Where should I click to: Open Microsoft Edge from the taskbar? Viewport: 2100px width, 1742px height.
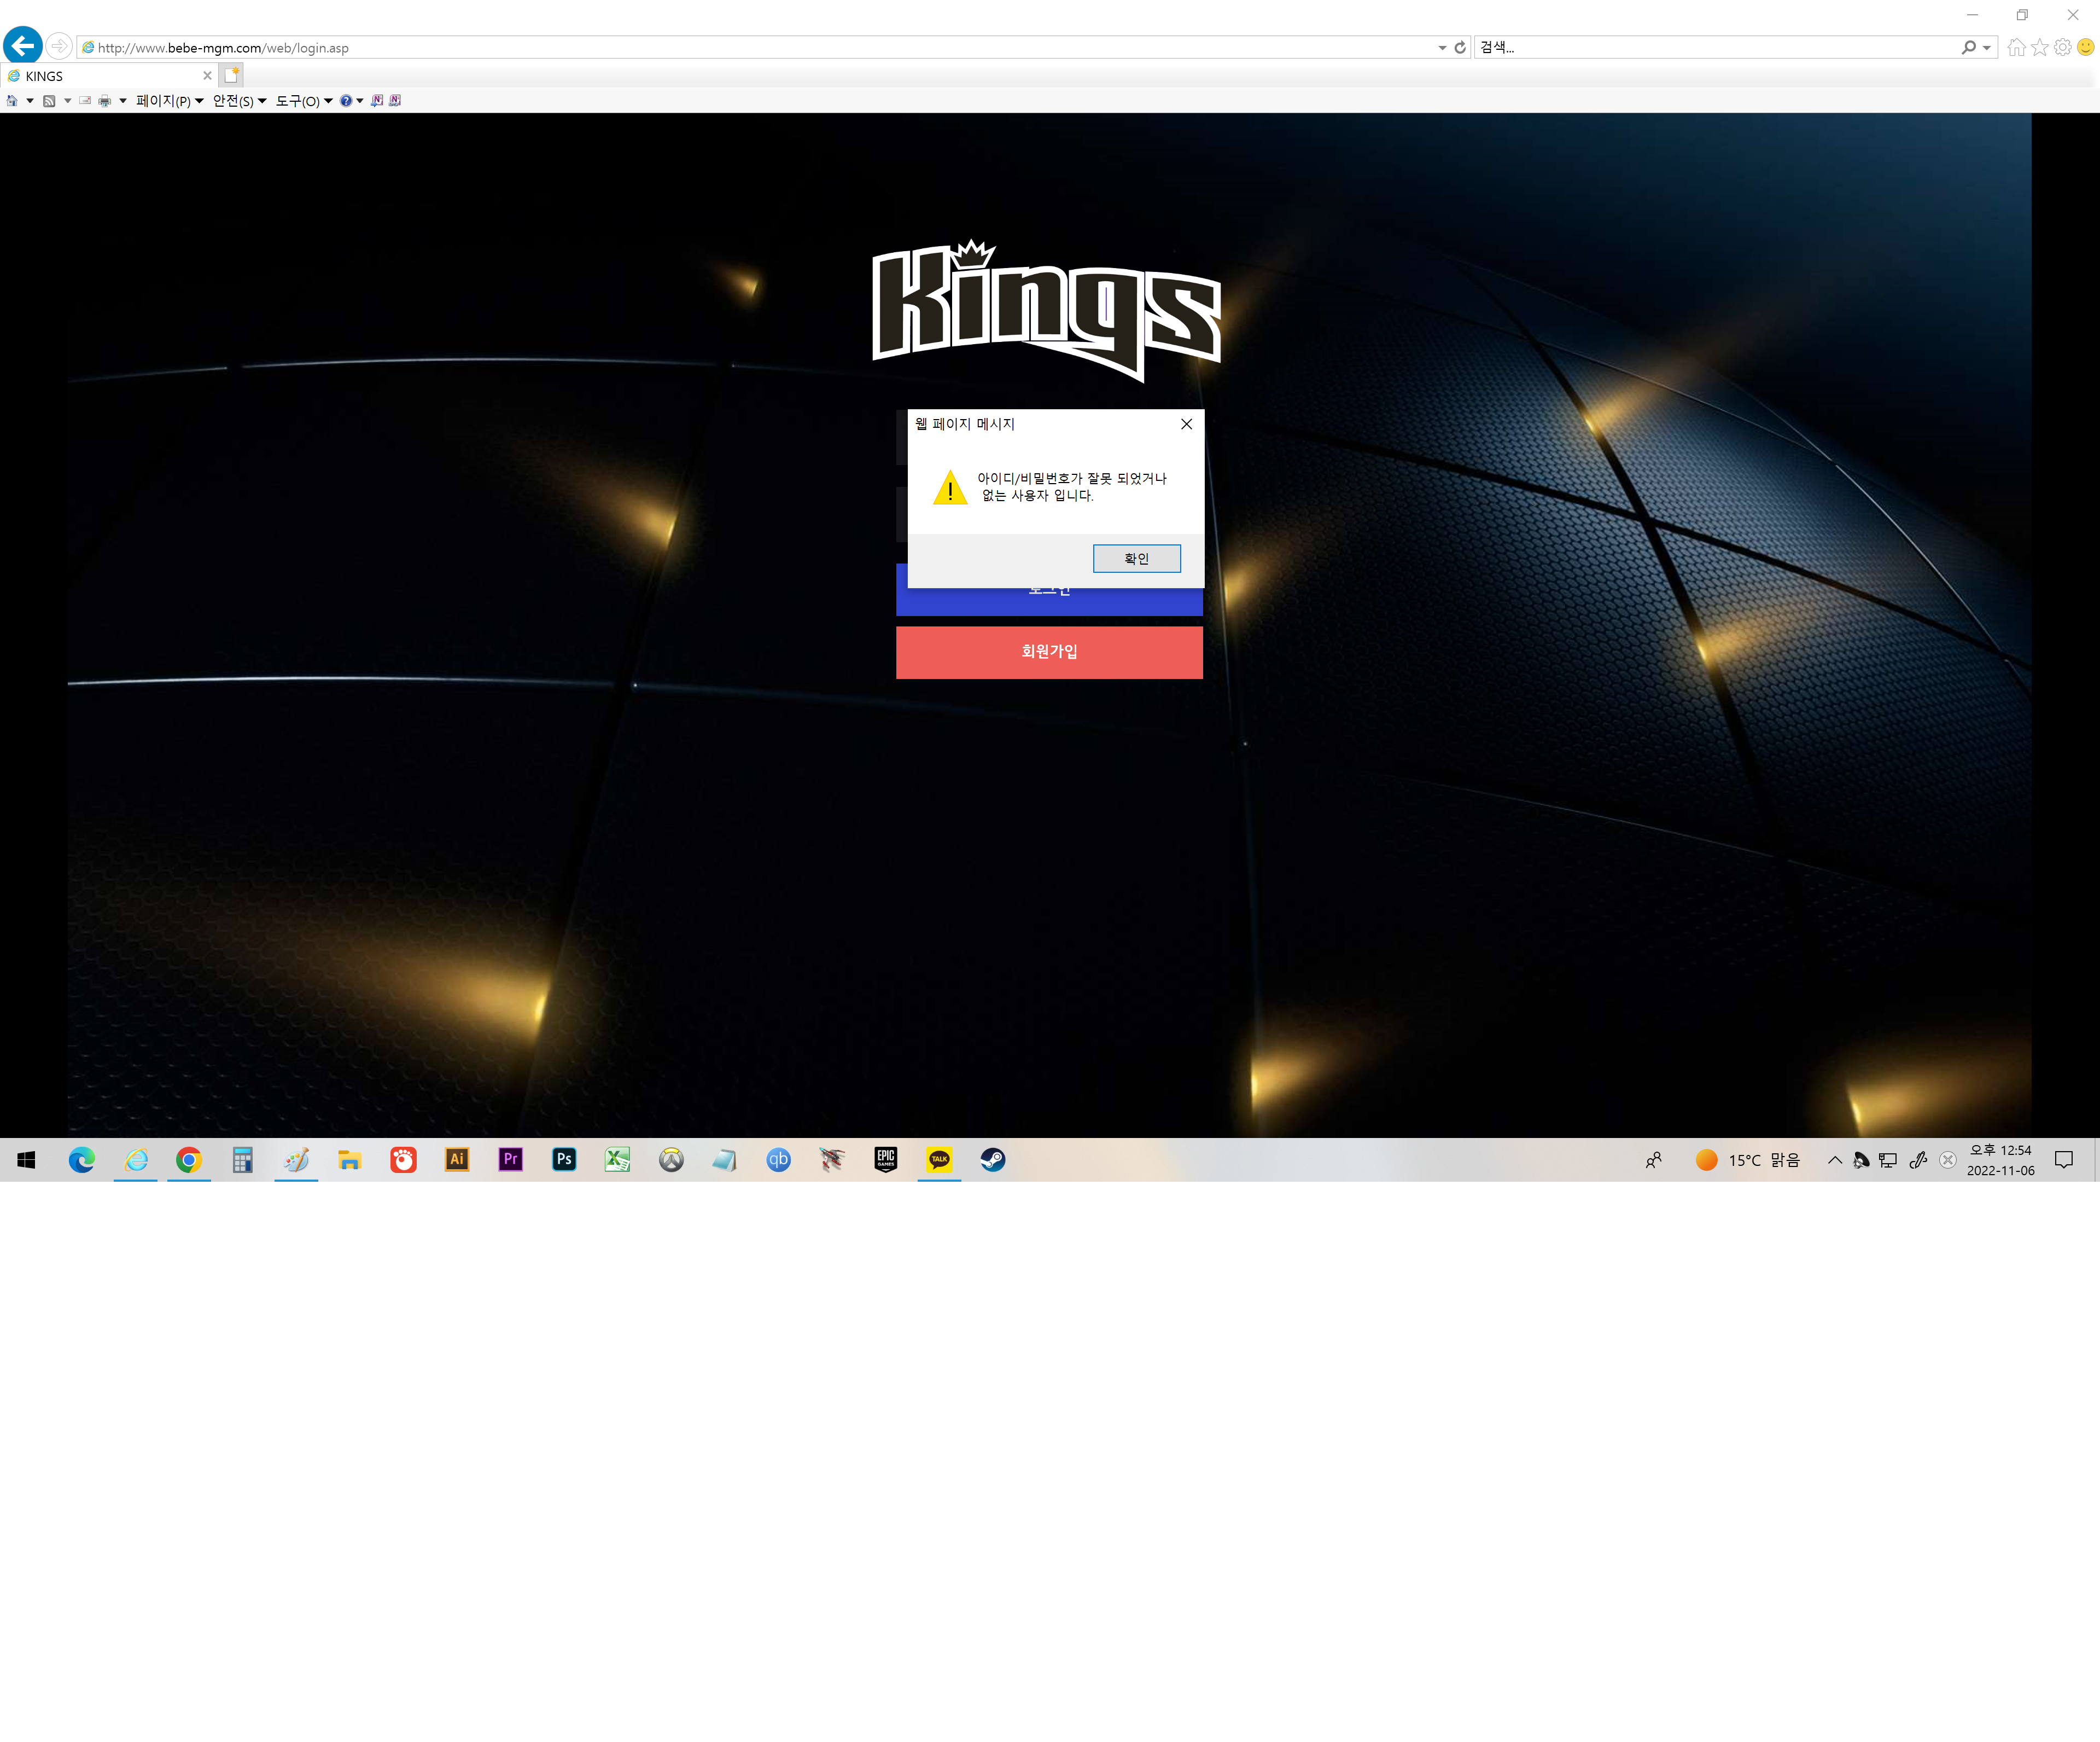82,1160
